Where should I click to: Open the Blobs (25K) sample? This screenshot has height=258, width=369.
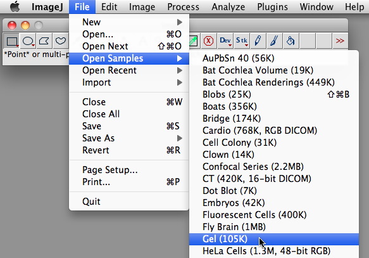[x=274, y=94]
